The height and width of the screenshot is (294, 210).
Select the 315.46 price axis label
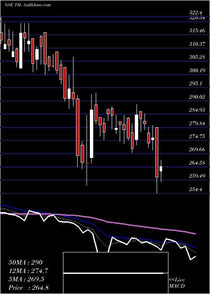197,31
